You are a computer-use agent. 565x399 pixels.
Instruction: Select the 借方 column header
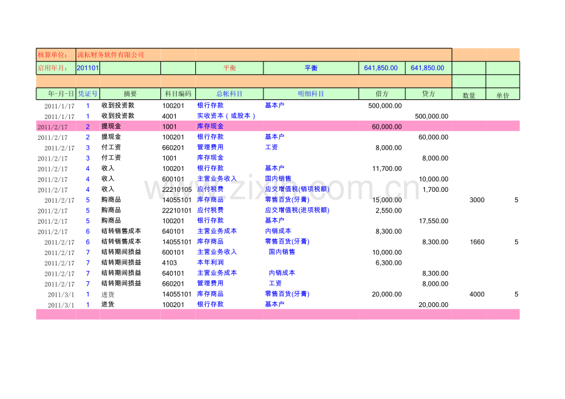point(382,93)
